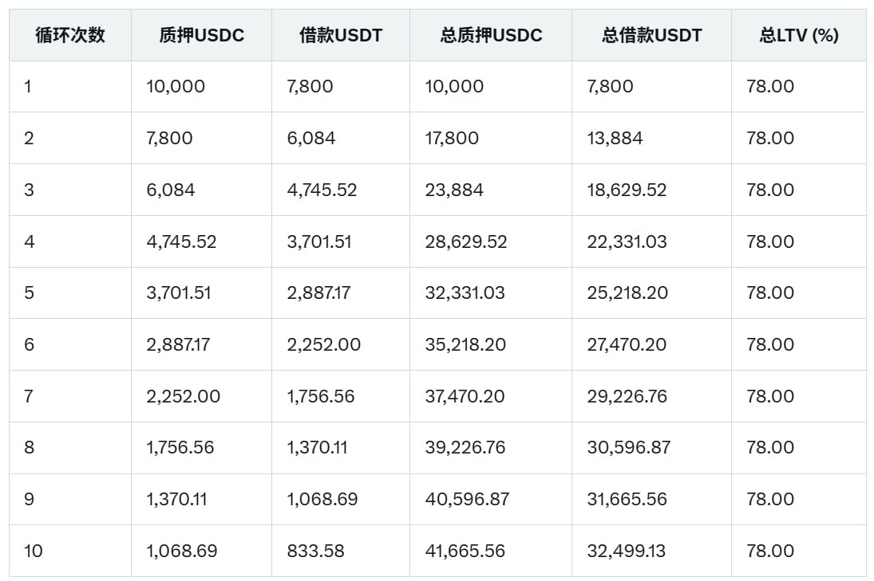Screen dimensions: 874x581
Task: Click the 借款USDT column header
Action: (340, 35)
